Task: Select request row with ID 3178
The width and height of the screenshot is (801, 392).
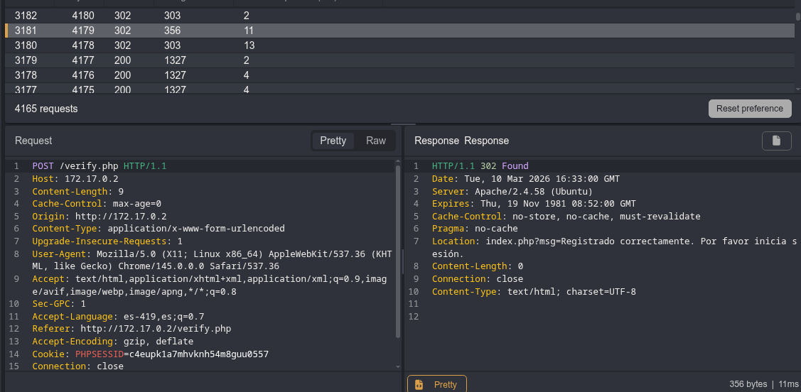Action: click(x=26, y=75)
